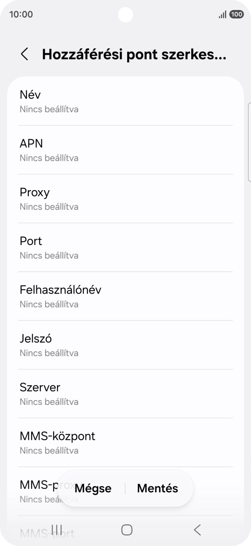This screenshot has width=251, height=546.
Task: Open the APN field
Action: click(125, 150)
